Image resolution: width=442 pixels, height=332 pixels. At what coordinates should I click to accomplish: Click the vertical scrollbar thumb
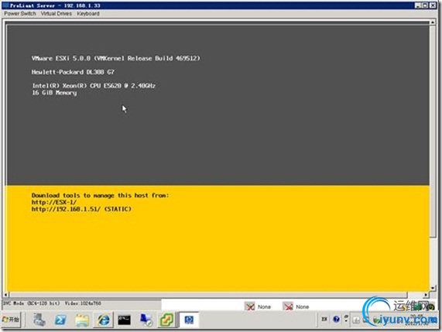coord(433,131)
